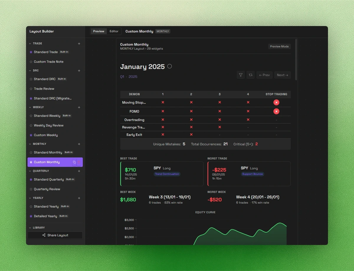Click the refresh arrows button
Image resolution: width=354 pixels, height=271 pixels.
tap(250, 75)
